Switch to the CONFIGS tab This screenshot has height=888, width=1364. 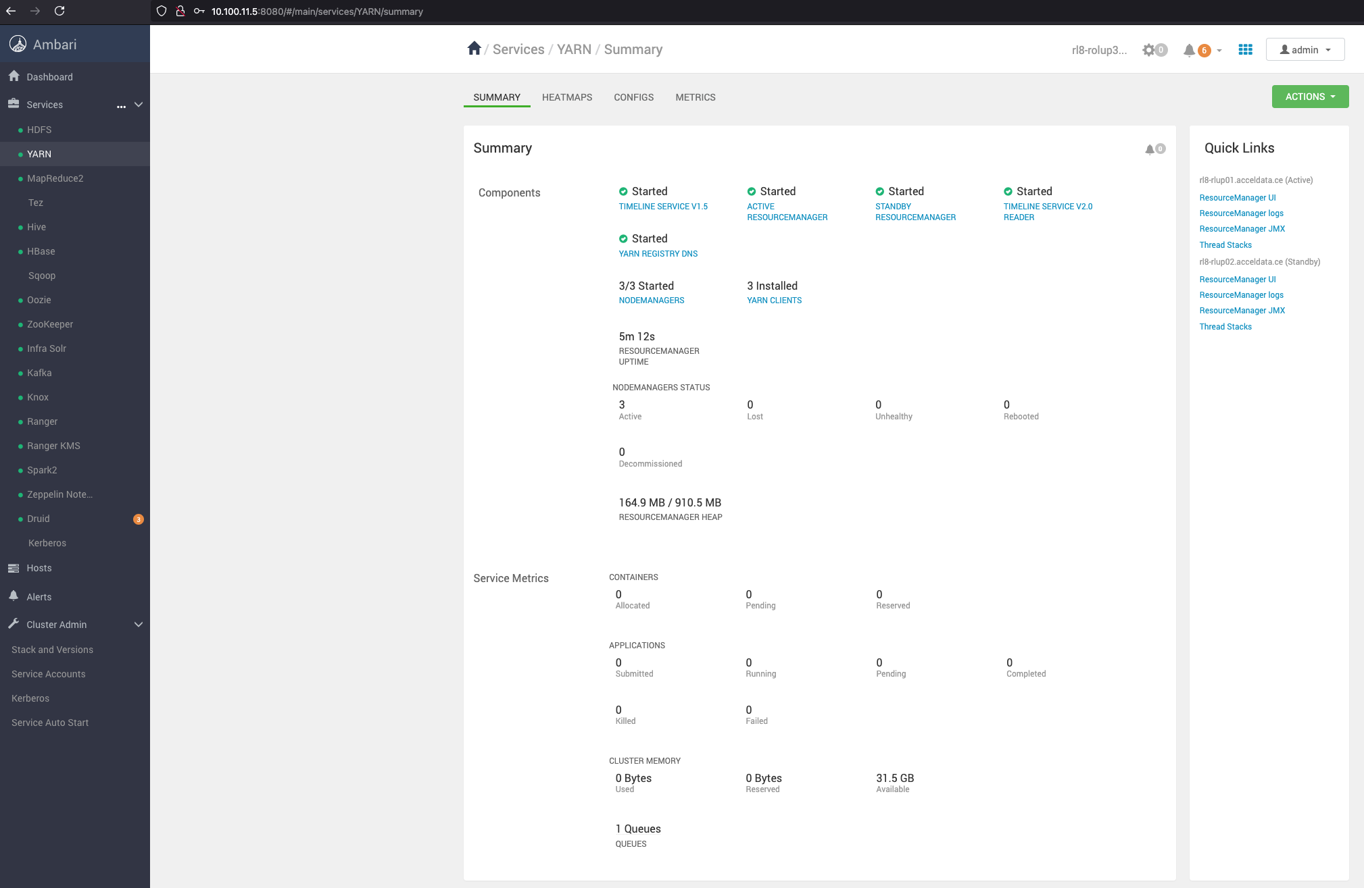tap(633, 97)
